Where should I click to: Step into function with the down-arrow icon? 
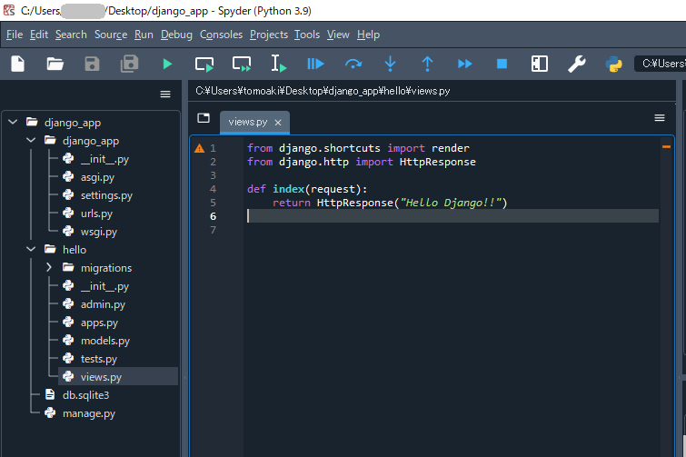[391, 65]
